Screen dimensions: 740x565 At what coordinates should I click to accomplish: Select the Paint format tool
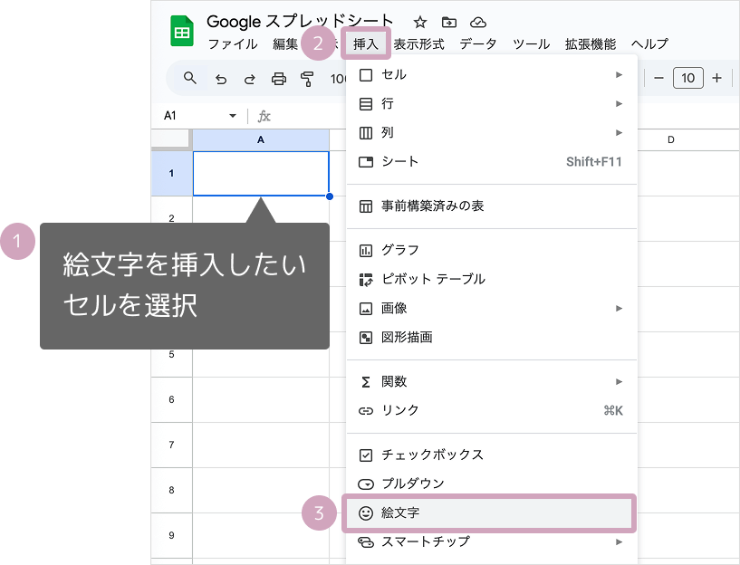307,79
